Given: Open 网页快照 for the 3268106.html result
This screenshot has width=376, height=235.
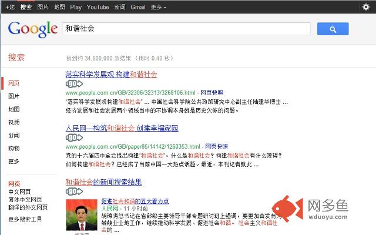Looking at the screenshot, I should 211,93.
